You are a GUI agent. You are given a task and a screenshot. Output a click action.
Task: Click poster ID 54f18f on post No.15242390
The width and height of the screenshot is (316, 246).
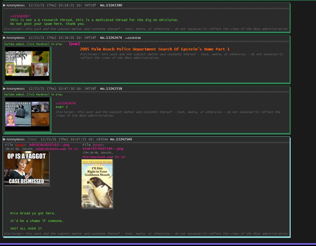pos(90,5)
